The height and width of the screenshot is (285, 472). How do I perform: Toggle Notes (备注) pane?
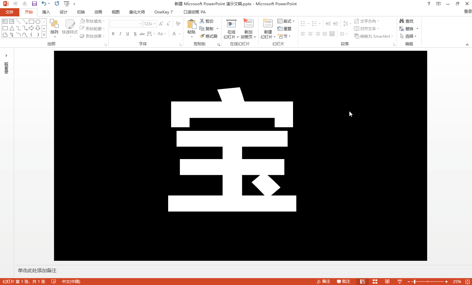coord(324,281)
